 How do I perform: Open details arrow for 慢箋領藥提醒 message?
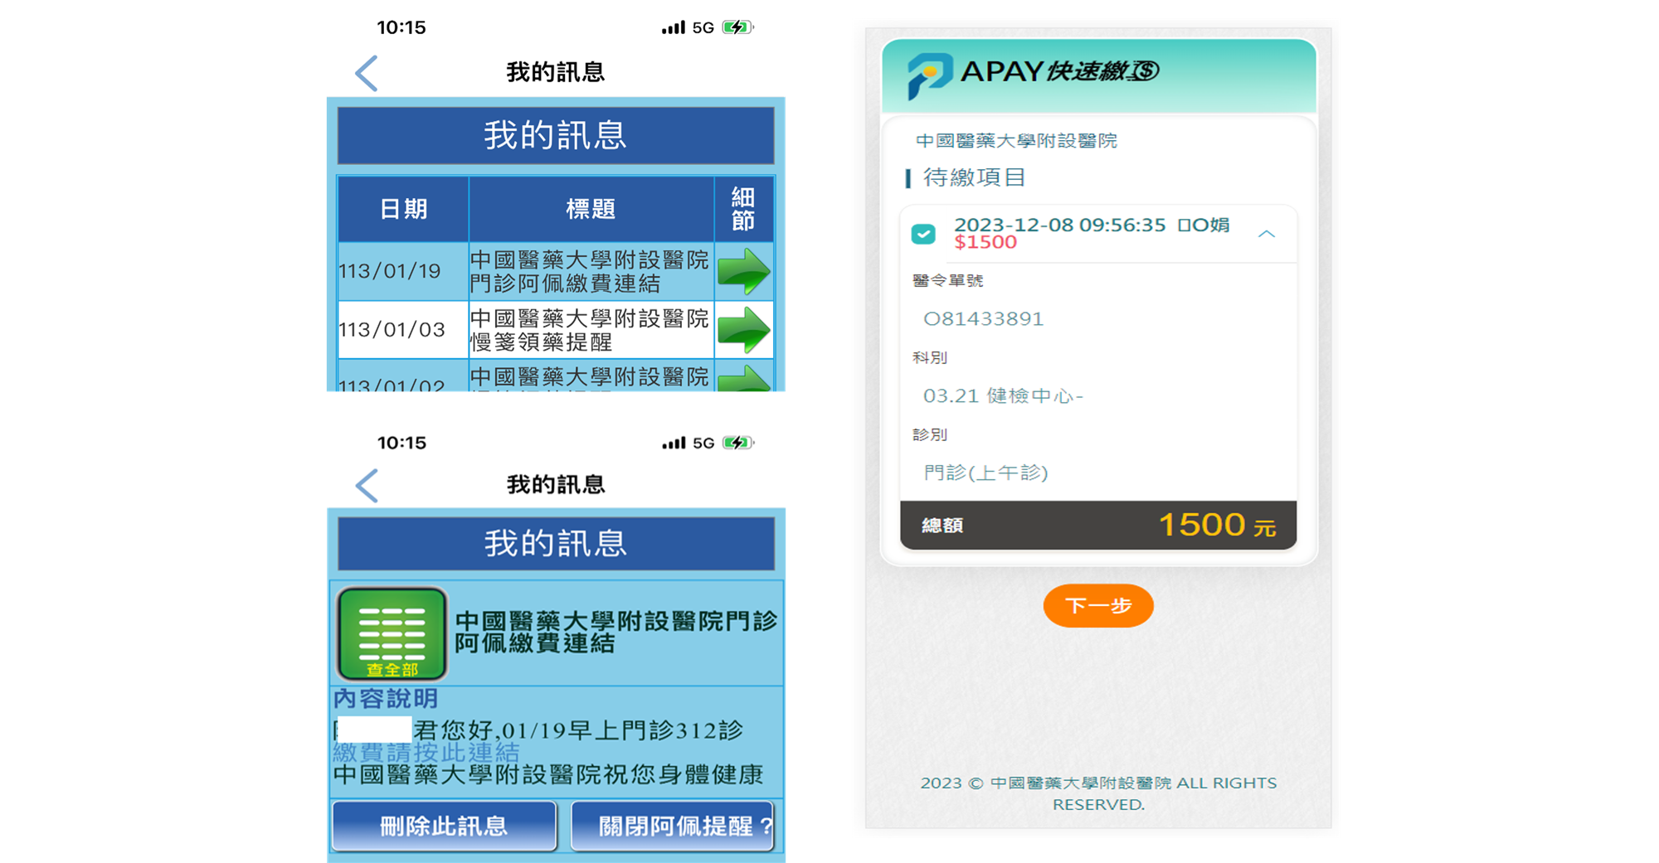click(x=744, y=329)
